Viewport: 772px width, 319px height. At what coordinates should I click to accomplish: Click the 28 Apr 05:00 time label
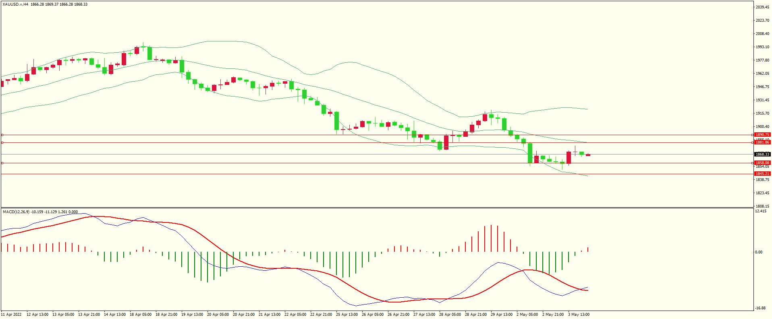(x=450, y=315)
